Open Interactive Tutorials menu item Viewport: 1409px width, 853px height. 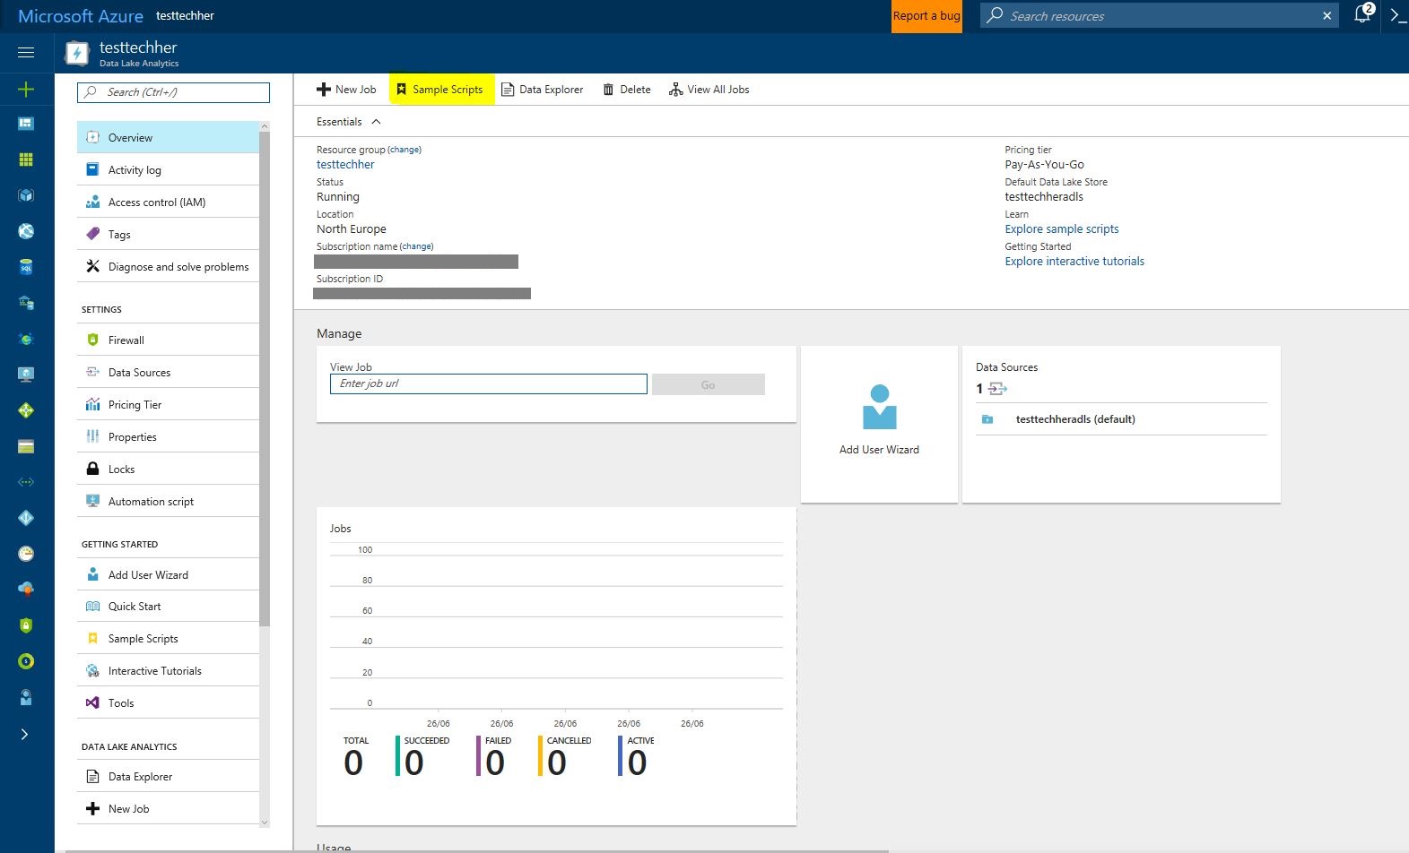(x=168, y=670)
